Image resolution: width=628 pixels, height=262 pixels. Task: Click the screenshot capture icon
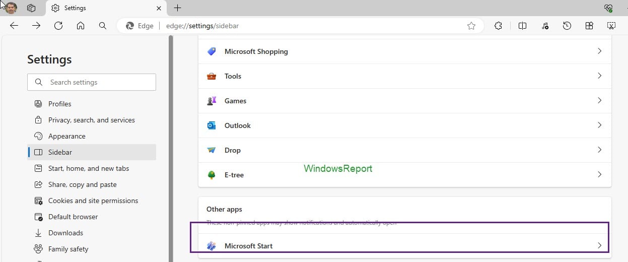pyautogui.click(x=611, y=26)
